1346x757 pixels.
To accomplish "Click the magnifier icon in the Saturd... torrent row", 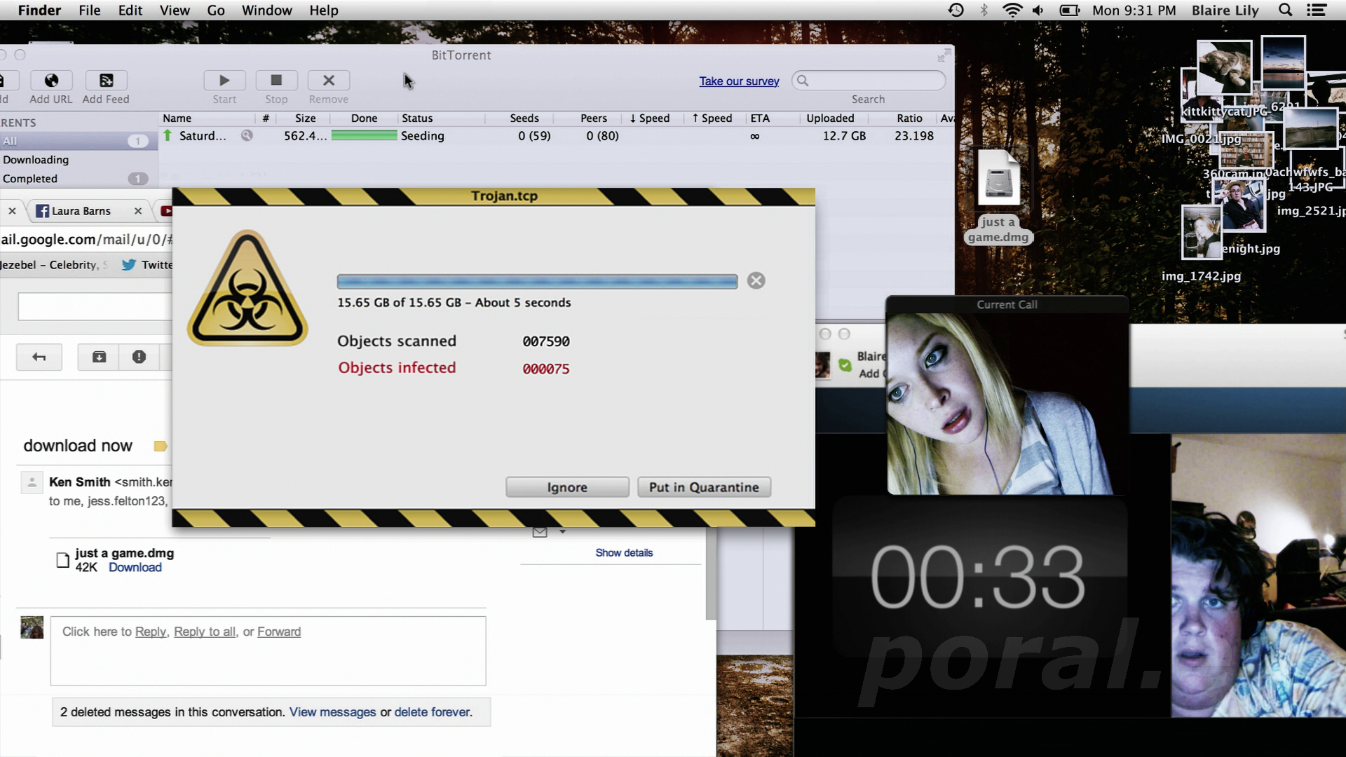I will point(247,135).
